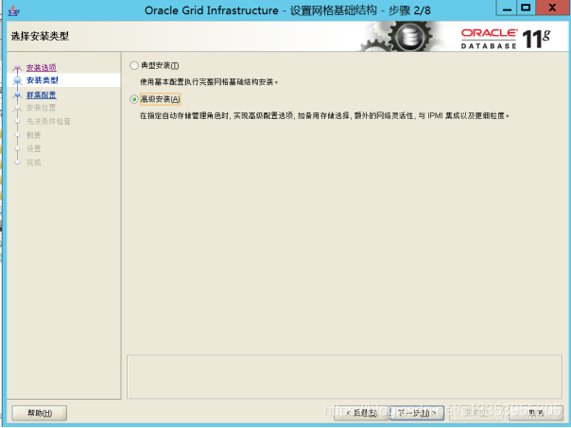This screenshot has width=571, height=428.
Task: Click the Java icon in title bar
Action: (x=14, y=10)
